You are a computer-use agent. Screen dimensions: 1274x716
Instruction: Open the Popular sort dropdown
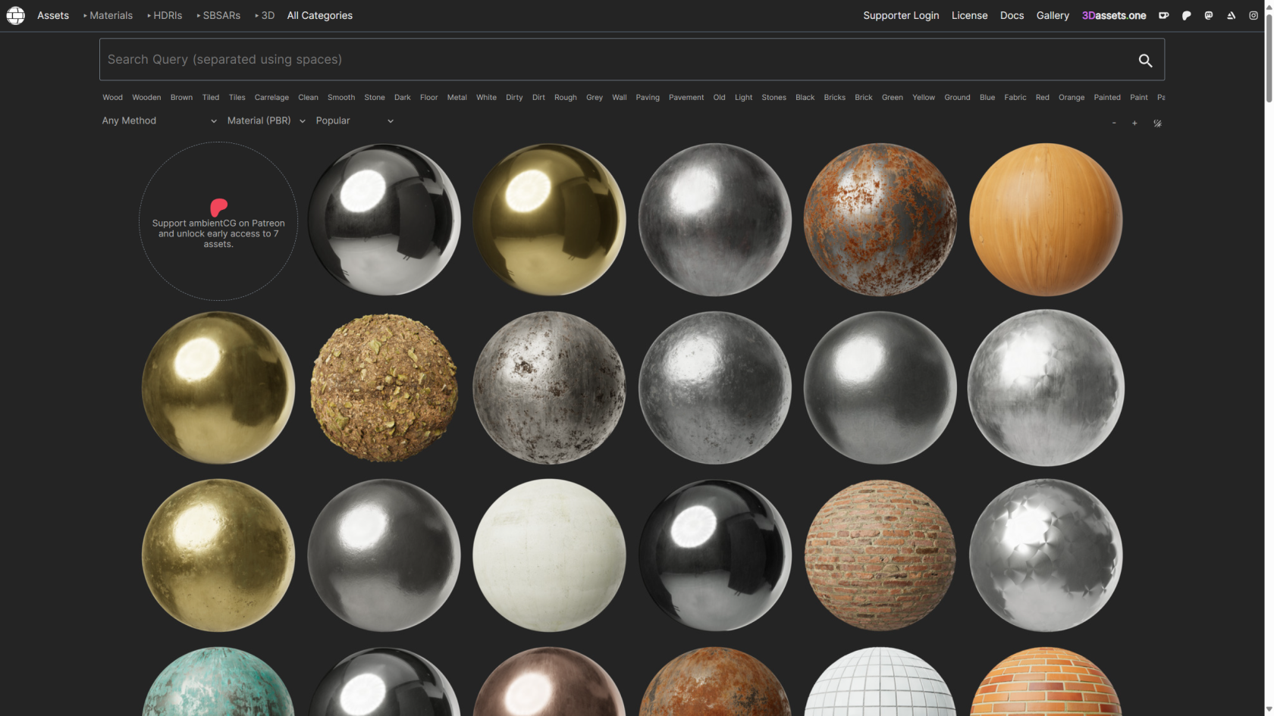coord(354,120)
